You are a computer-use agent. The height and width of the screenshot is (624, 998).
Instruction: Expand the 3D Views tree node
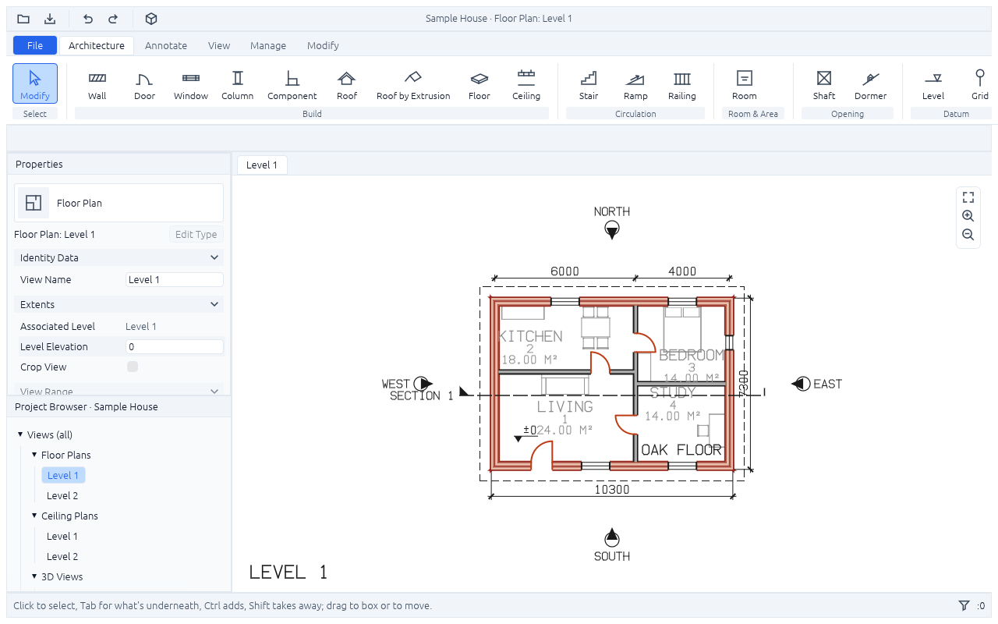click(x=34, y=576)
